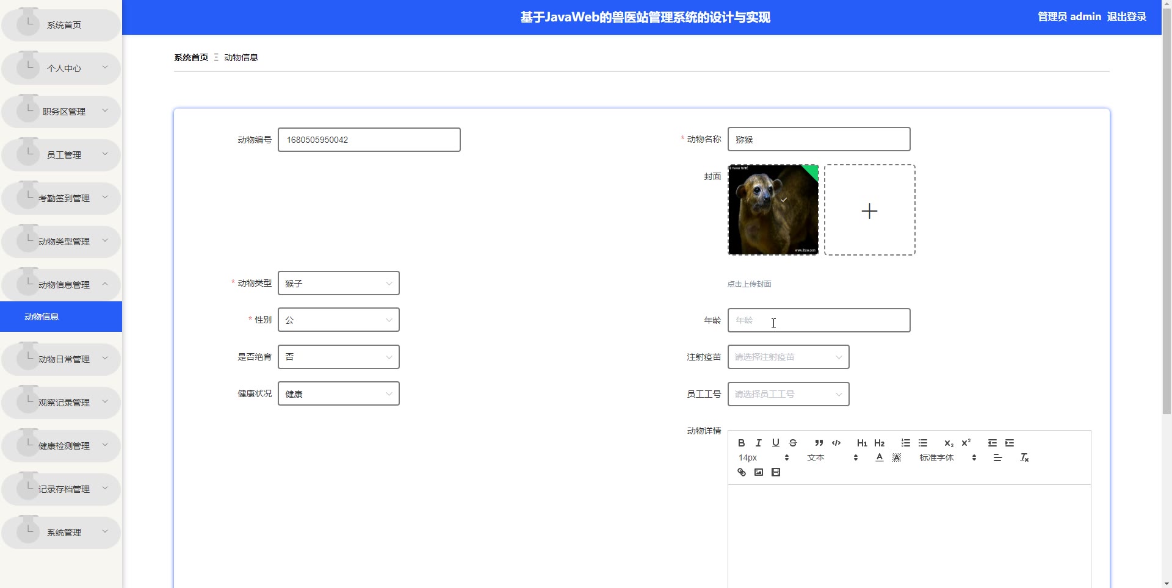Clear text formatting in the editor
This screenshot has height=588, width=1172.
(1024, 457)
